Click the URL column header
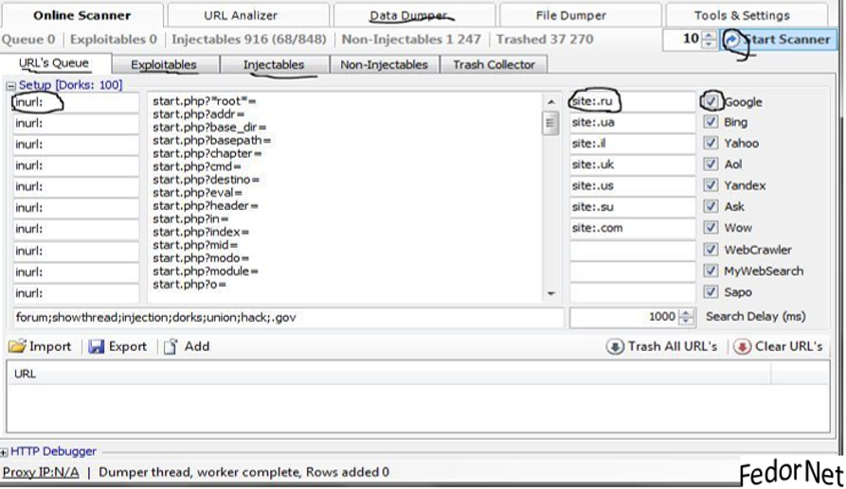The width and height of the screenshot is (846, 489). pyautogui.click(x=388, y=374)
